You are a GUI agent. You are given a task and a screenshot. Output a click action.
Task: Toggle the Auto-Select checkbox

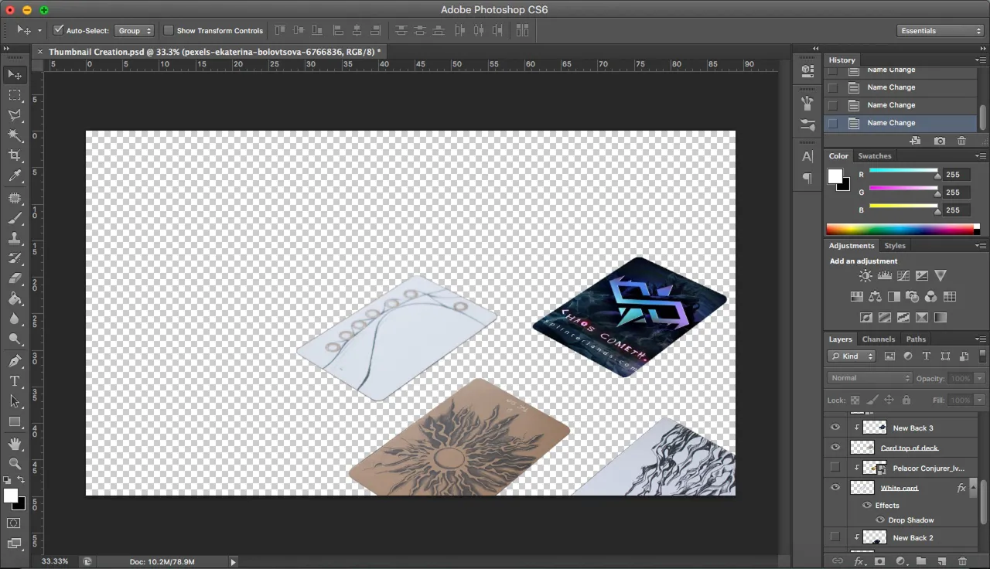(x=59, y=30)
